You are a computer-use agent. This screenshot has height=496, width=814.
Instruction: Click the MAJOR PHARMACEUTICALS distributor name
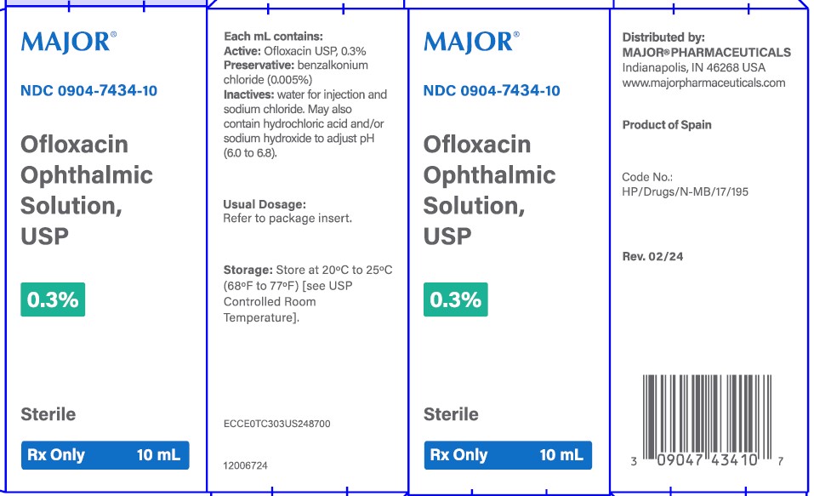coord(706,52)
